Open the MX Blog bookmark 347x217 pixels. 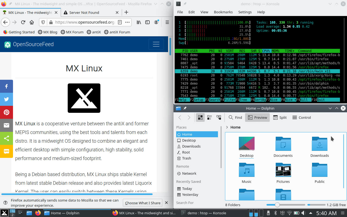47,32
